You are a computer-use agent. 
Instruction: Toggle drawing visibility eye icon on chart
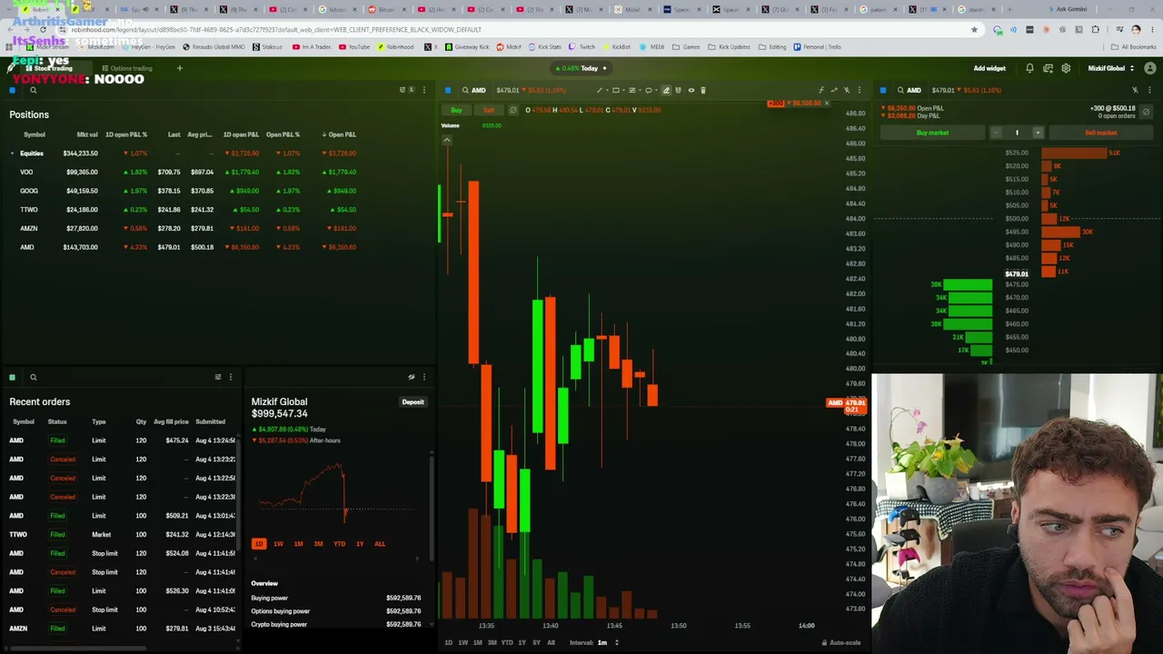click(691, 90)
